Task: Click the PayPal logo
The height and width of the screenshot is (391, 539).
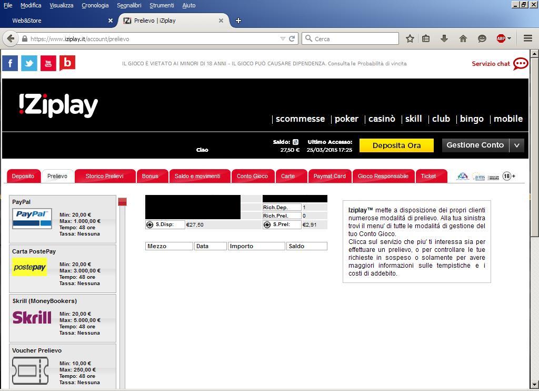Action: tap(32, 219)
